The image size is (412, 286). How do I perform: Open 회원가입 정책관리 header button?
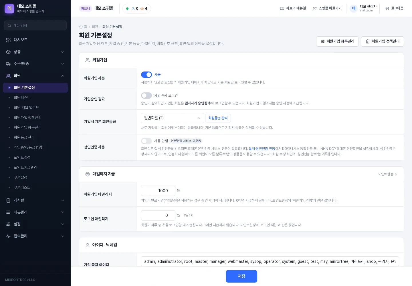tap(383, 41)
